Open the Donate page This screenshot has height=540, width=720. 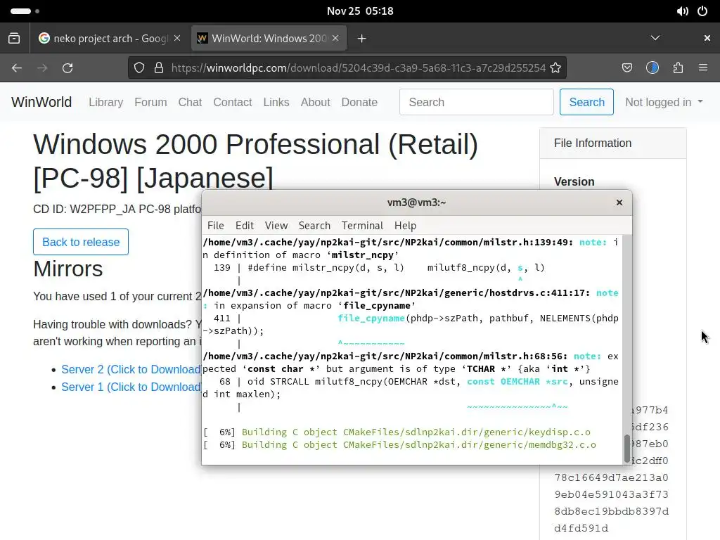[359, 102]
